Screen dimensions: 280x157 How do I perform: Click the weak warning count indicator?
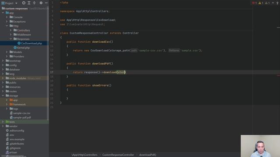coord(267,3)
